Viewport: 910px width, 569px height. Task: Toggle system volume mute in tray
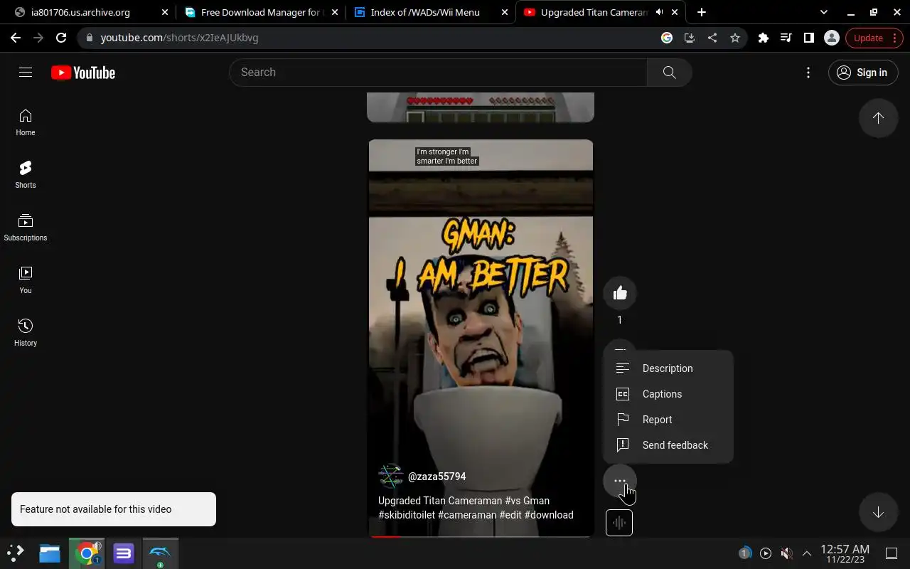786,553
